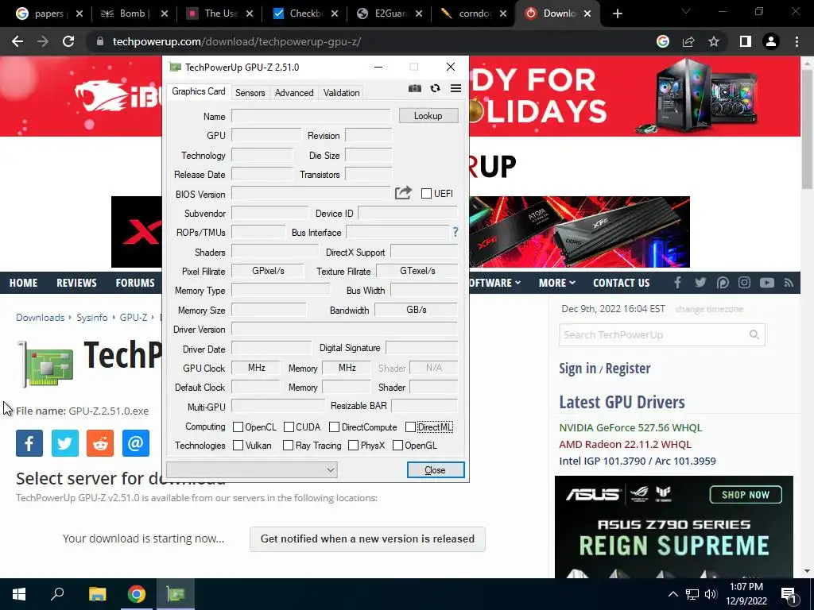Click the GPU-Z title bar icon

[x=176, y=67]
